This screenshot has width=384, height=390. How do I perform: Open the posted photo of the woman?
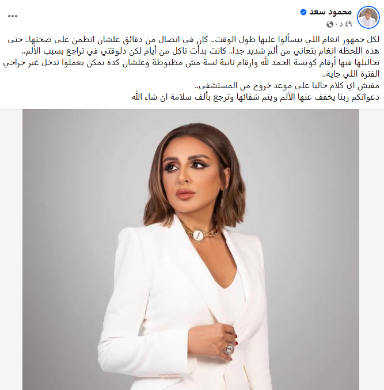pos(191,249)
